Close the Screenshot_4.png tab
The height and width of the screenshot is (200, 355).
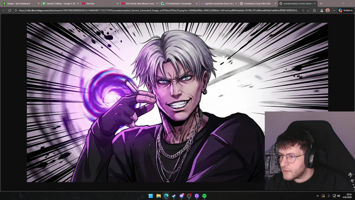click(x=275, y=4)
